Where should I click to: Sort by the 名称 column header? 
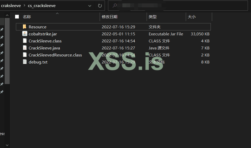[27, 17]
